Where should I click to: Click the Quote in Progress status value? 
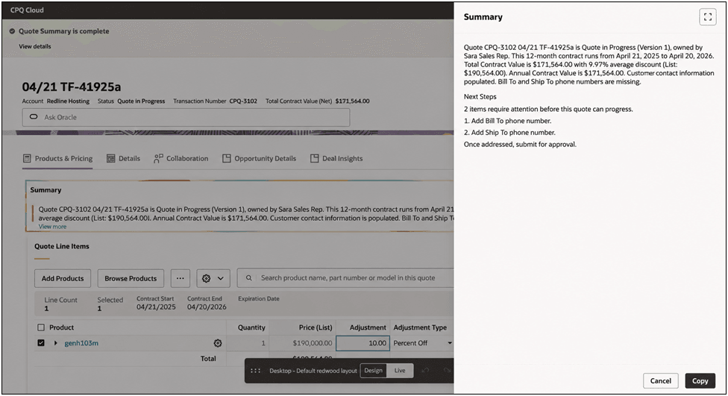[x=141, y=101]
